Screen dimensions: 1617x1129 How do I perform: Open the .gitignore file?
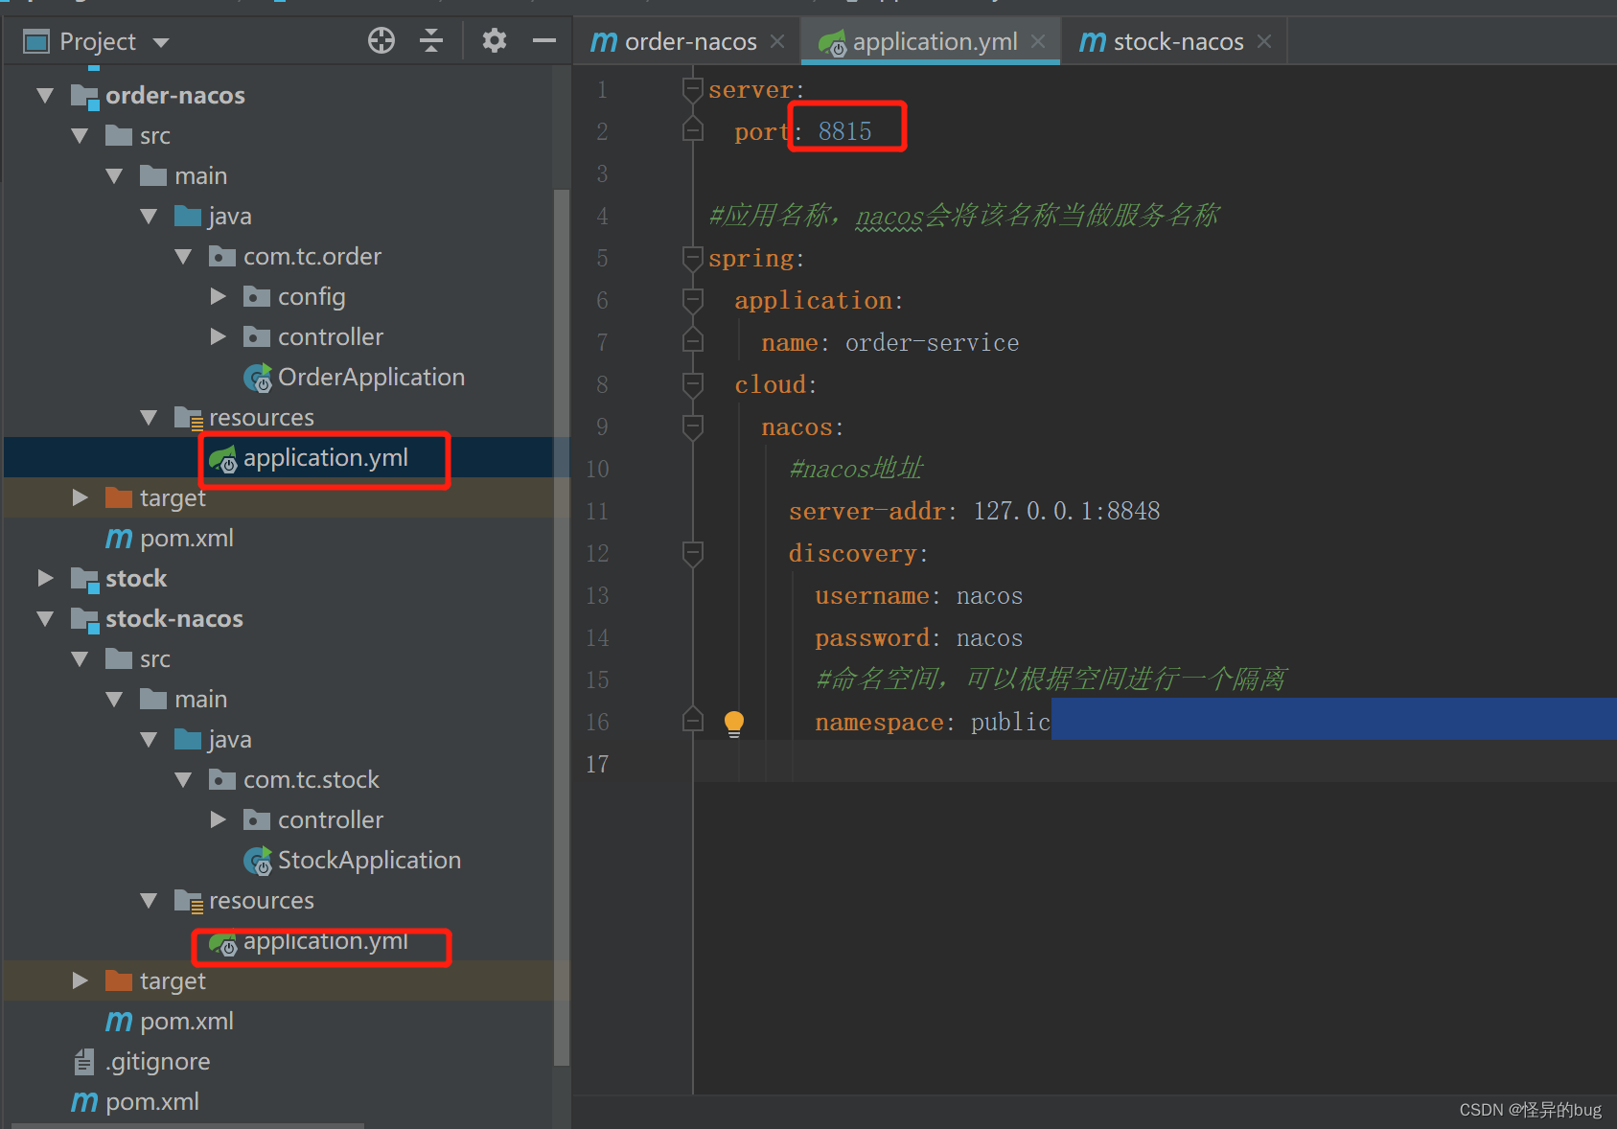[157, 1062]
